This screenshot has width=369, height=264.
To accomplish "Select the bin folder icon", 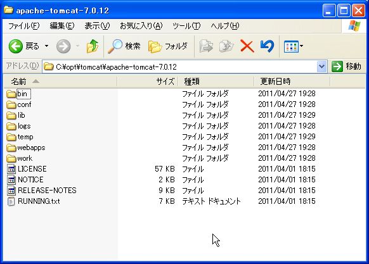I will 11,94.
